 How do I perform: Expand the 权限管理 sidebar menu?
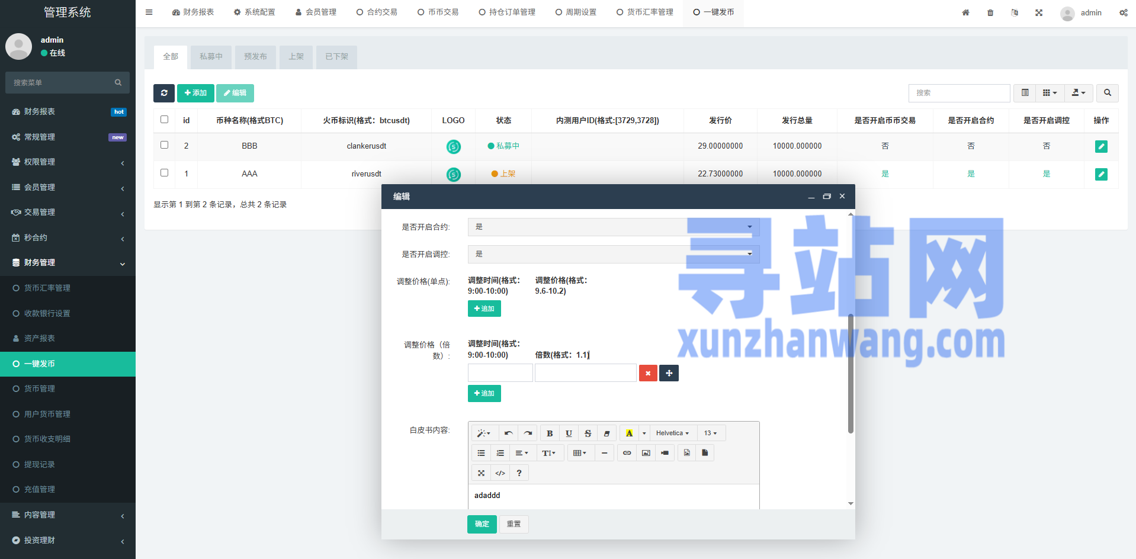68,162
